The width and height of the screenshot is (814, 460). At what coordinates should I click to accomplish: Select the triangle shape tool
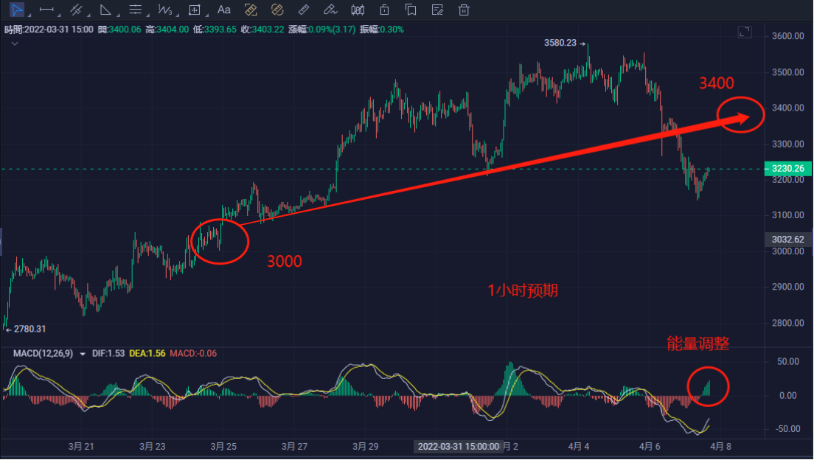coord(105,10)
